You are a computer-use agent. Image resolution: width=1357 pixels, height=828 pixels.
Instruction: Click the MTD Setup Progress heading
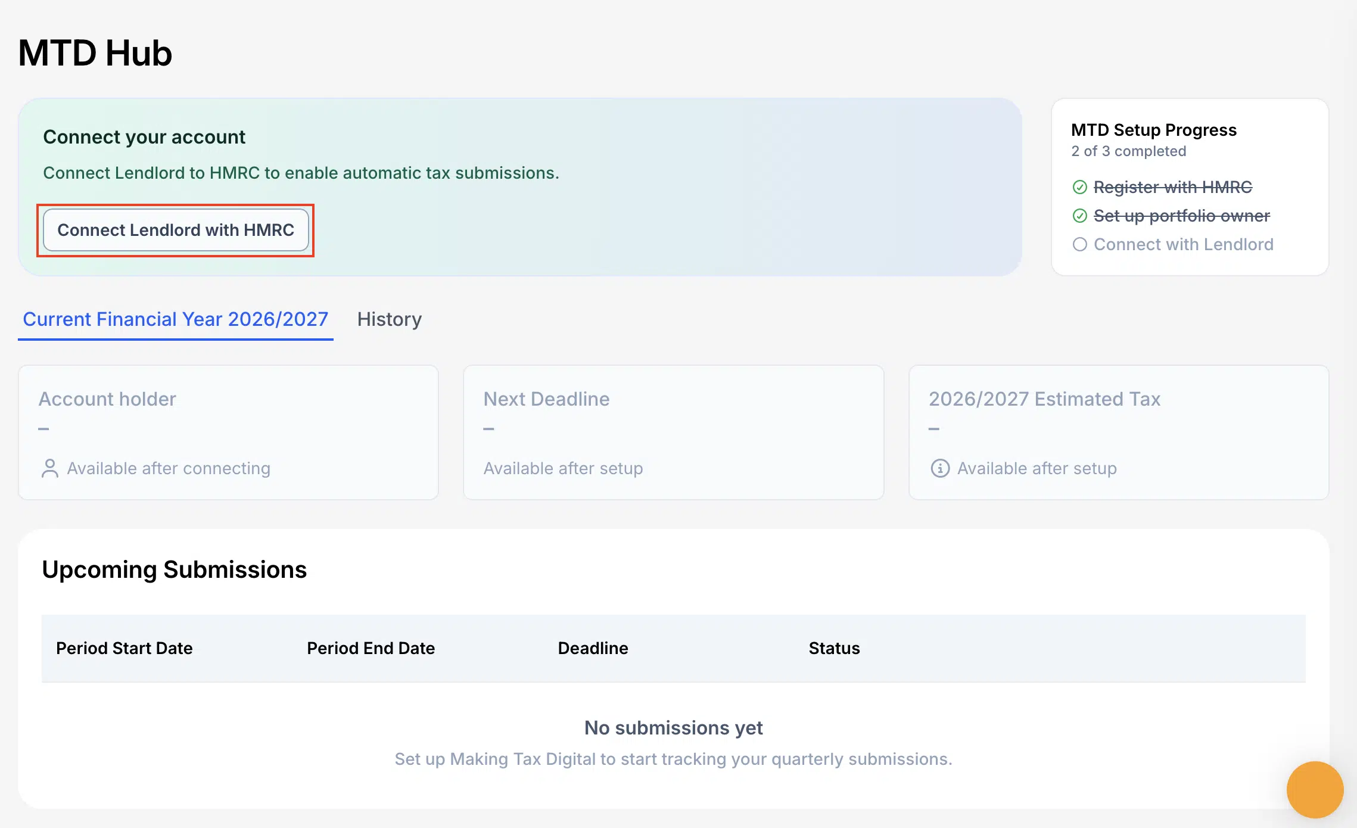(1154, 130)
